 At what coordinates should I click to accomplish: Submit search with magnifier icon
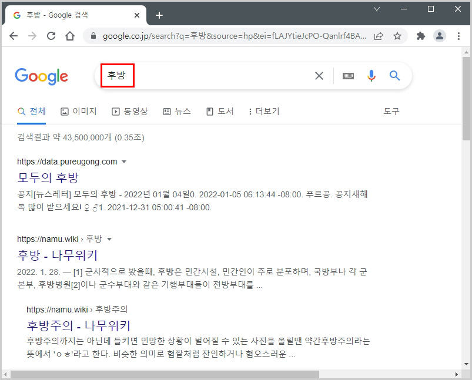pos(394,76)
